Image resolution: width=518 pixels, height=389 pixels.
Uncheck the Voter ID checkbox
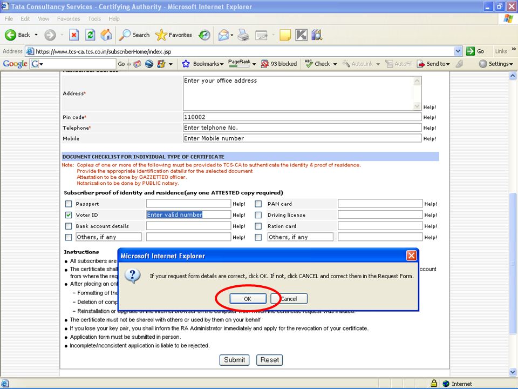[x=69, y=215]
